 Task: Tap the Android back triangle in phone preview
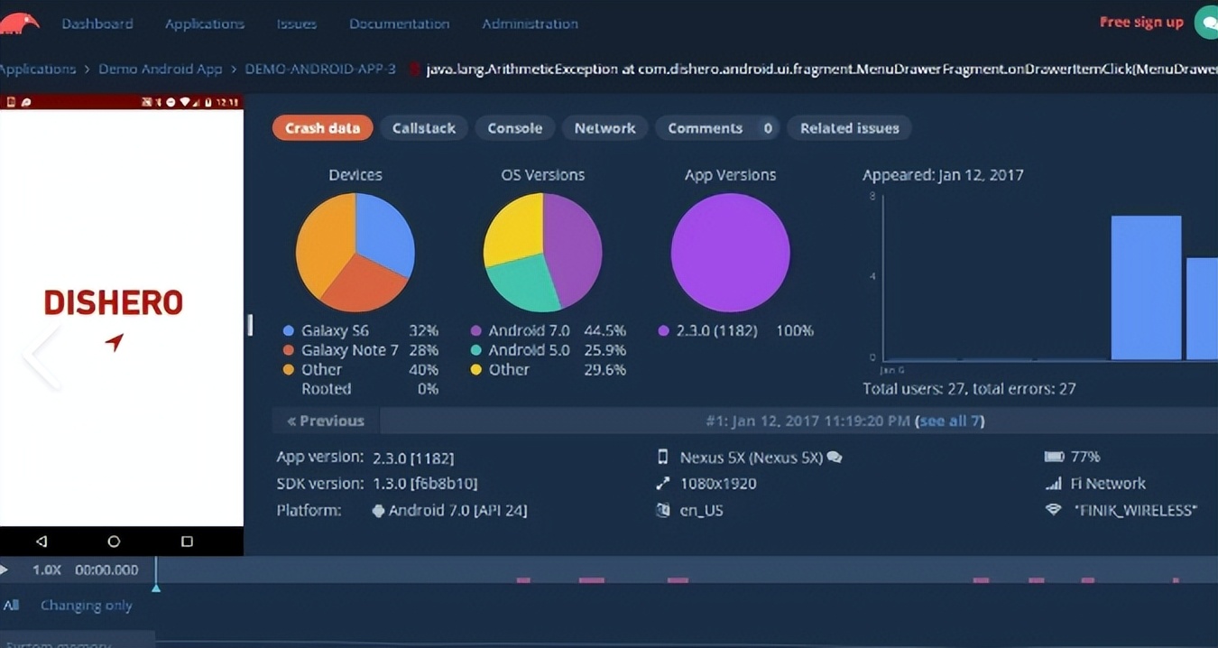[x=41, y=542]
